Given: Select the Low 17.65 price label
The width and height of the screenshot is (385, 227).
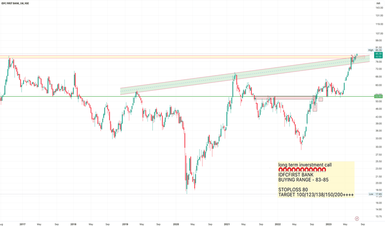Looking at the screenshot, I should tap(375, 194).
